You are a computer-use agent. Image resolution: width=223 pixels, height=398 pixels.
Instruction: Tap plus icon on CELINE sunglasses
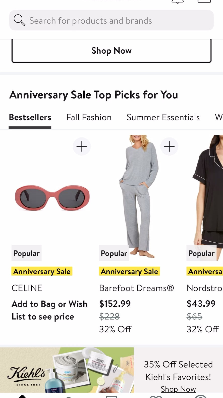tap(82, 147)
